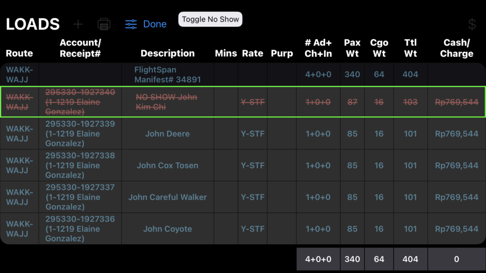Select the John Deere passenger row
Screen dimensions: 486x273
(x=167, y=134)
